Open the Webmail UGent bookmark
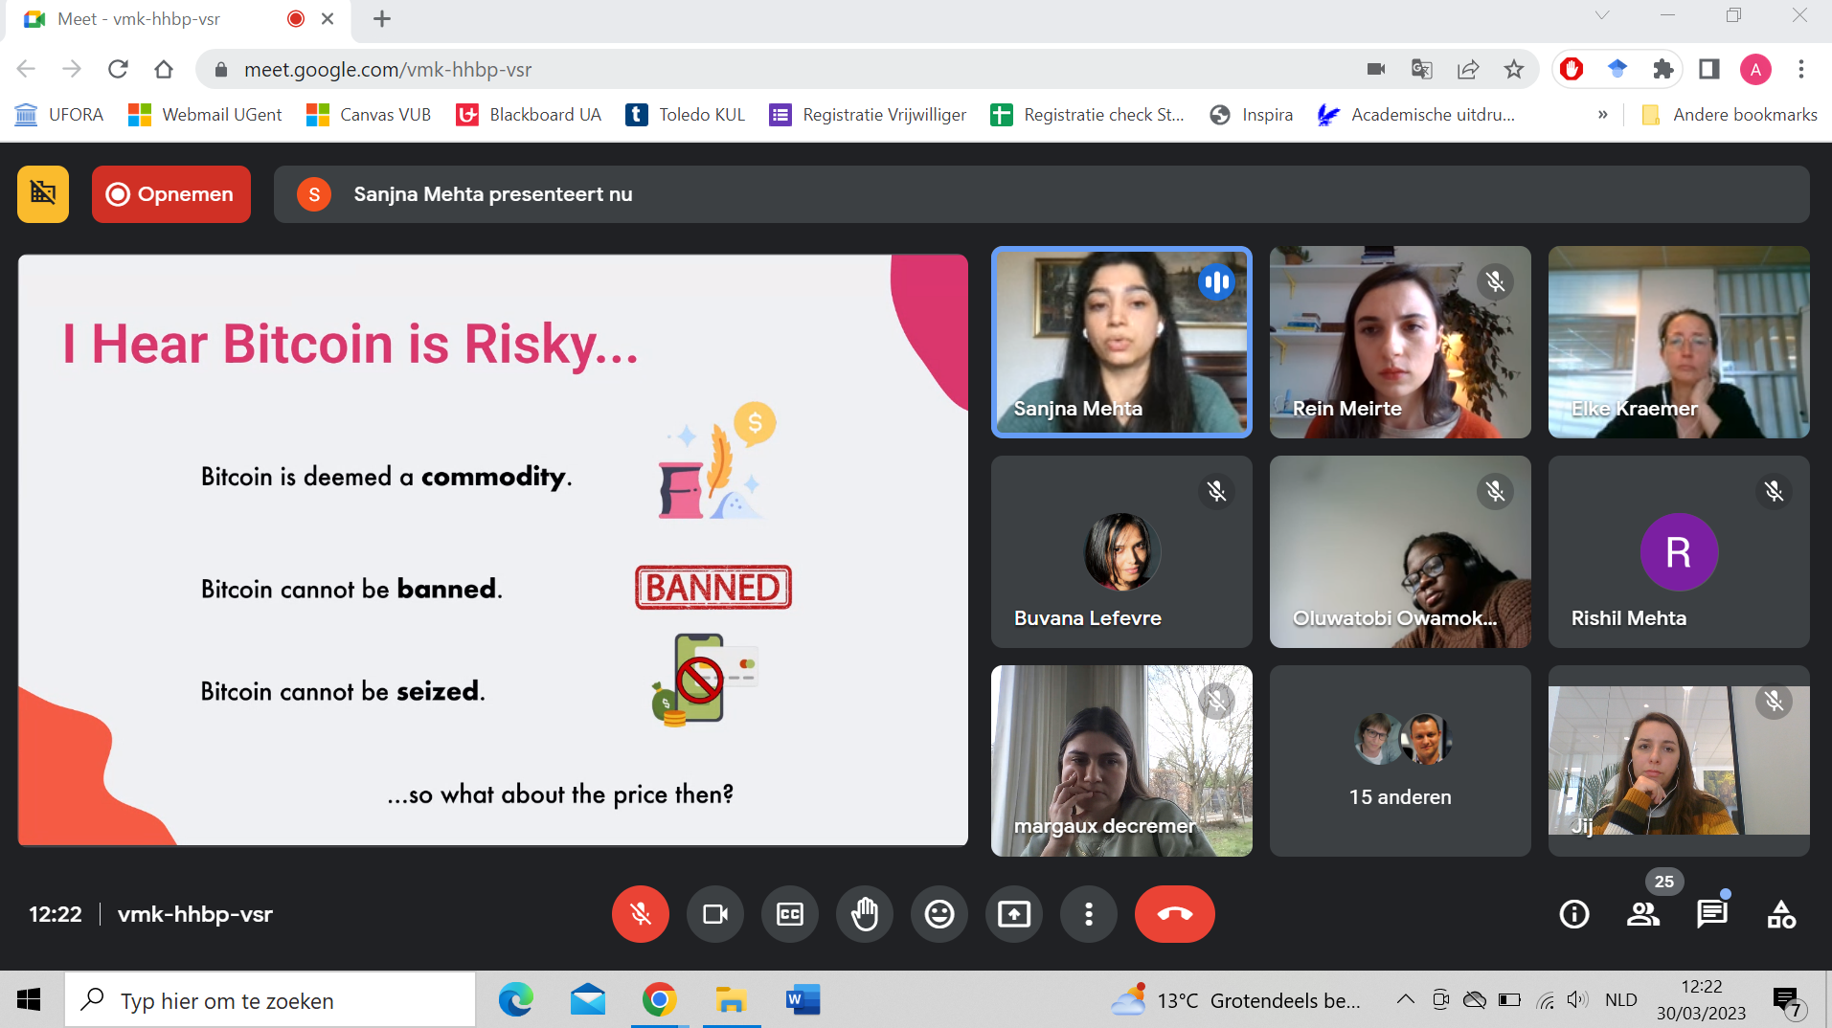1832x1028 pixels. tap(205, 115)
